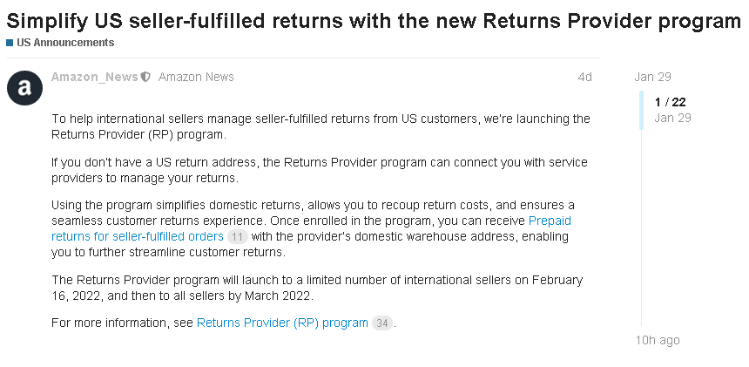The width and height of the screenshot is (749, 367).
Task: Click the 1 / 22 post counter
Action: [670, 102]
